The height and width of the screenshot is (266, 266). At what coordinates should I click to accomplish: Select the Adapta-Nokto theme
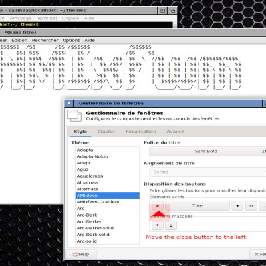tap(107, 156)
